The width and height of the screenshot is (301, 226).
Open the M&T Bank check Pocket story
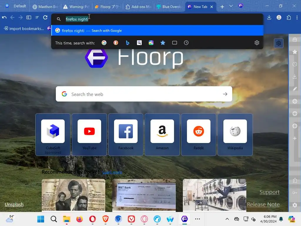[144, 195]
